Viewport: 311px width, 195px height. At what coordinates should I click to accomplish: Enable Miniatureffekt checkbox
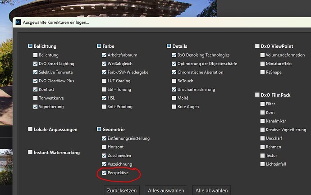262,63
